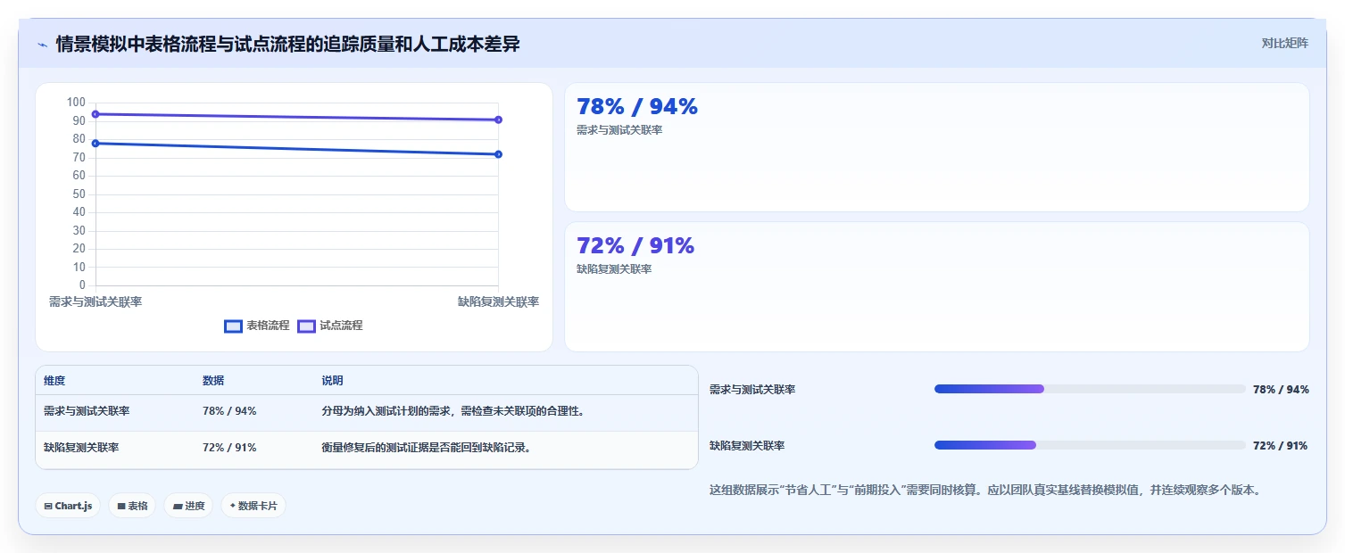Click the y-axis value 50
Image resolution: width=1345 pixels, height=553 pixels.
79,194
